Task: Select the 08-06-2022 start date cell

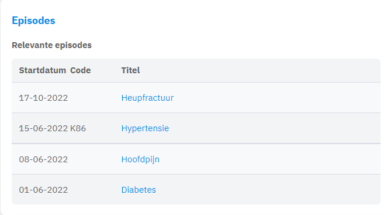Action: pos(43,159)
